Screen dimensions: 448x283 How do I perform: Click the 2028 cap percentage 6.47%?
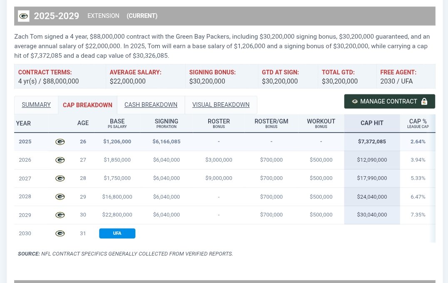(418, 197)
